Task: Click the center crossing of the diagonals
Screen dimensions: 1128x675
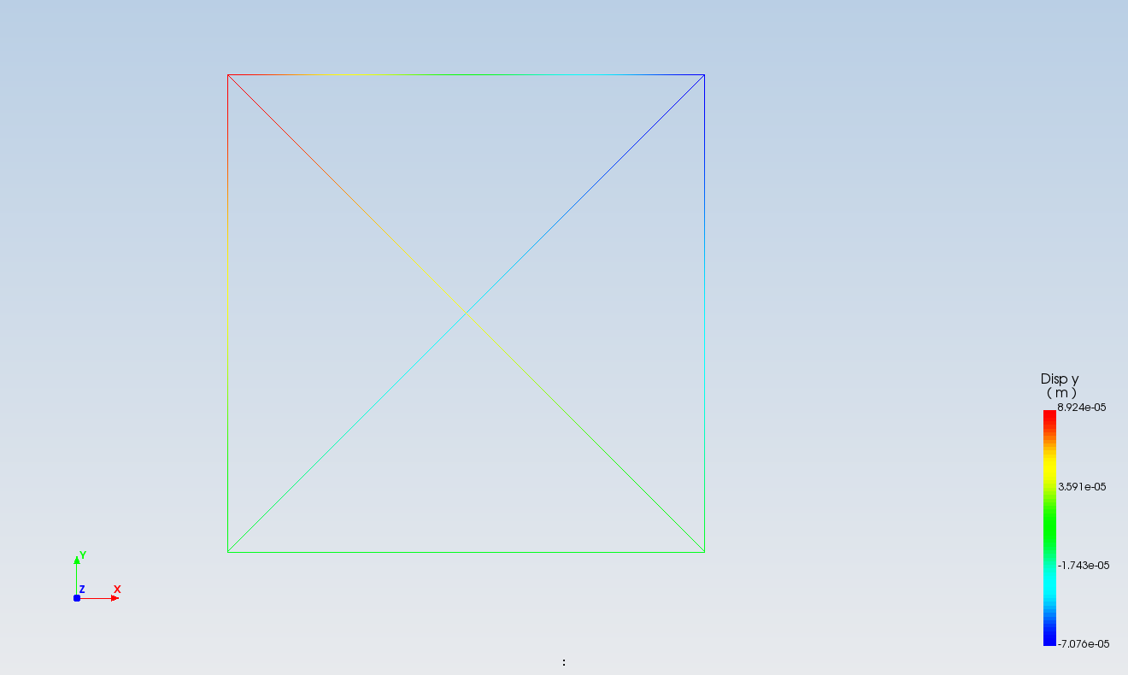Action: [466, 314]
